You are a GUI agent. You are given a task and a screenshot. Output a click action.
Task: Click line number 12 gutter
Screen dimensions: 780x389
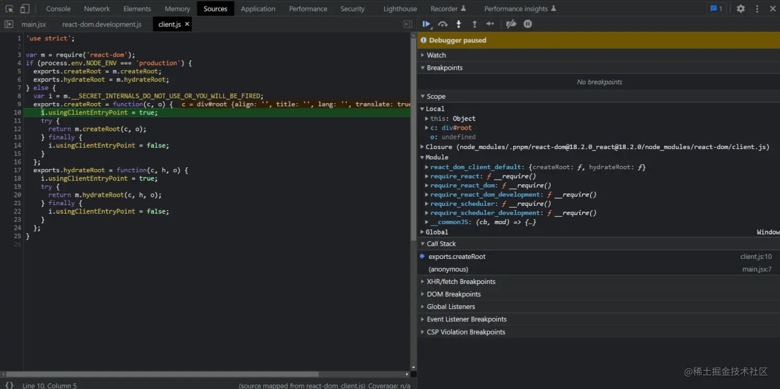click(x=18, y=129)
